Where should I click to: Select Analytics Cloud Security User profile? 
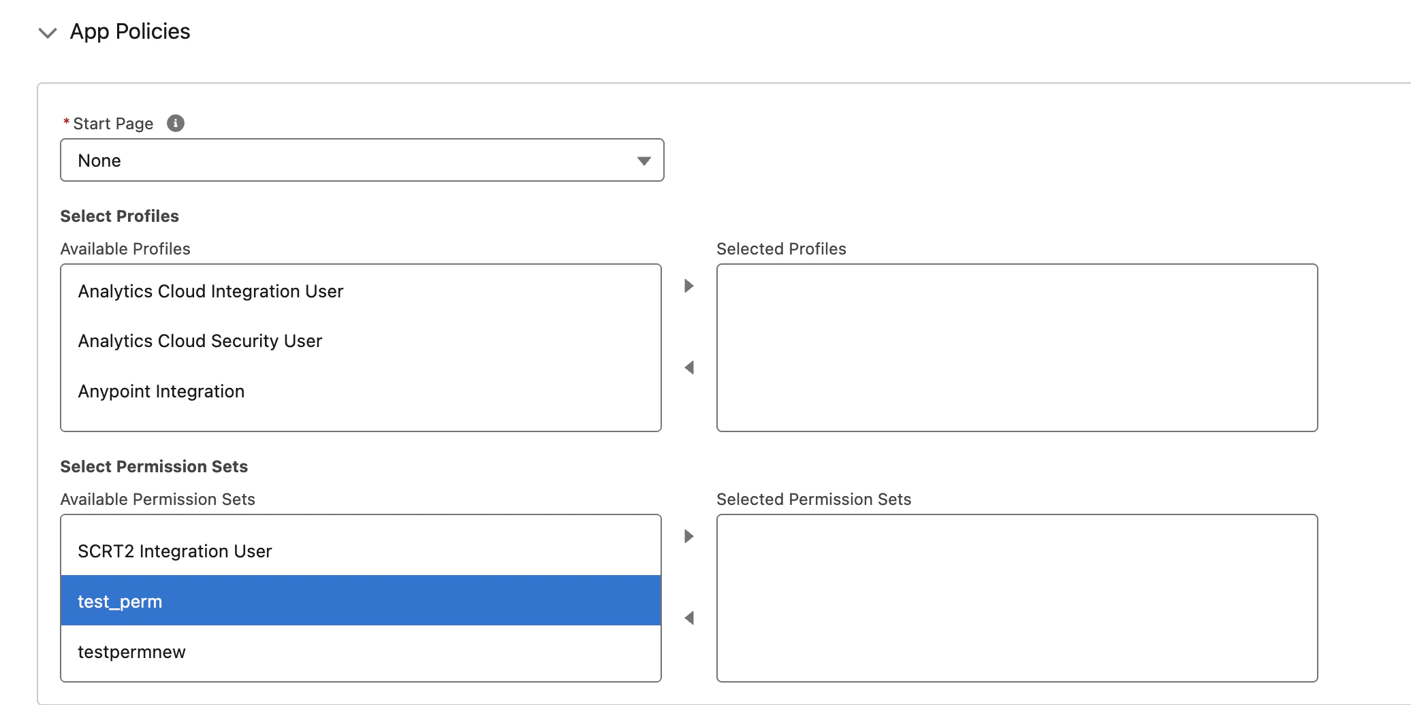coord(200,341)
